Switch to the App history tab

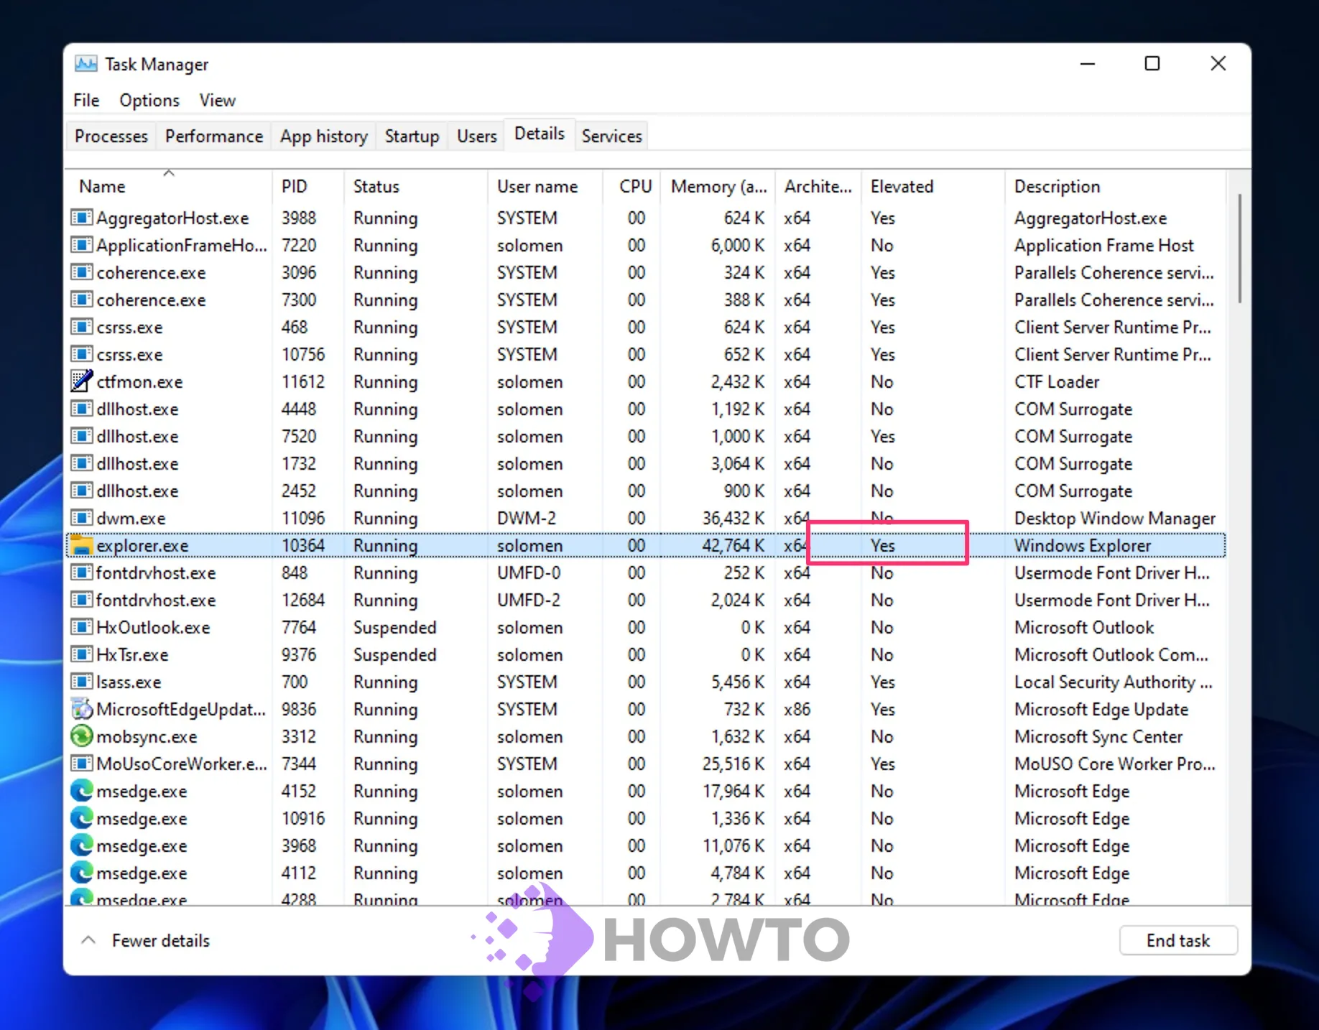324,136
